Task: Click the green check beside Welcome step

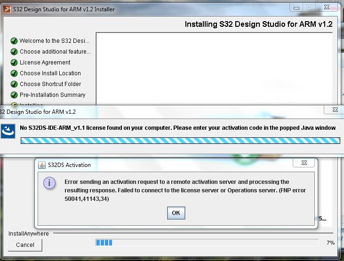Action: coord(14,41)
